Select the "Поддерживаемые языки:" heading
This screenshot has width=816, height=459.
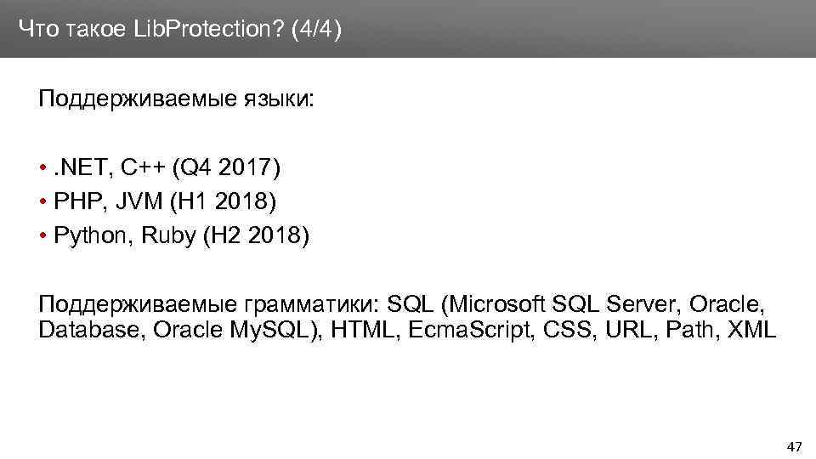[176, 100]
